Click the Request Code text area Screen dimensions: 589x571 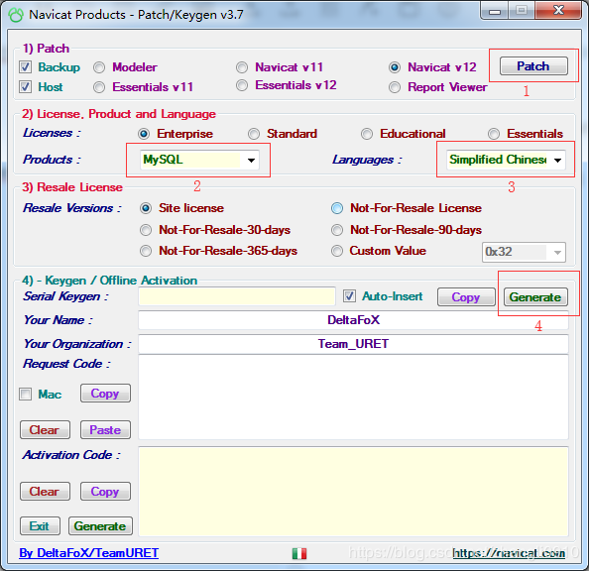pos(353,398)
